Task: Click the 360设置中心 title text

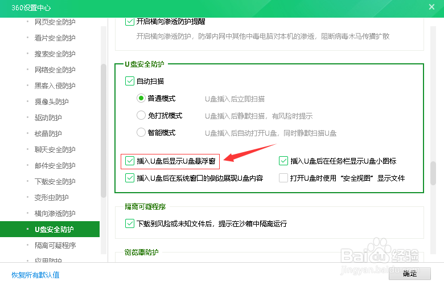Action: tap(31, 7)
